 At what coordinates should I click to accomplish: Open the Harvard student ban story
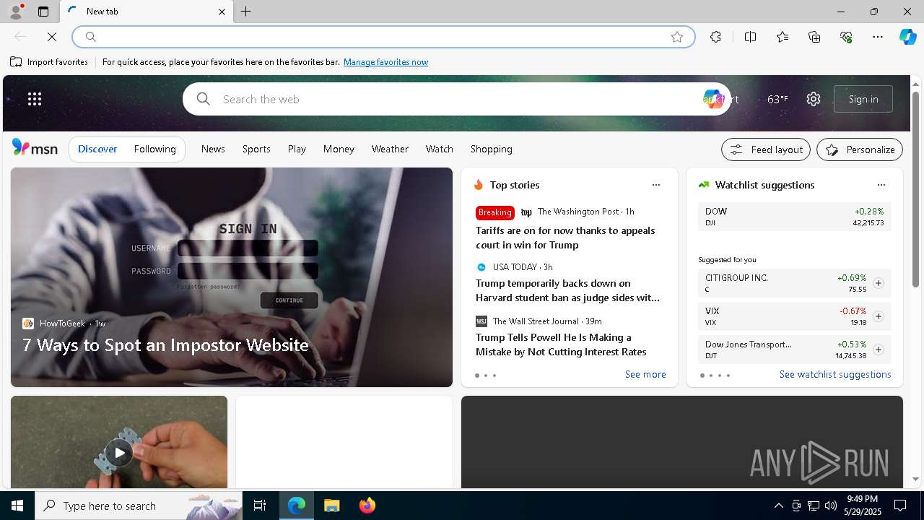567,290
